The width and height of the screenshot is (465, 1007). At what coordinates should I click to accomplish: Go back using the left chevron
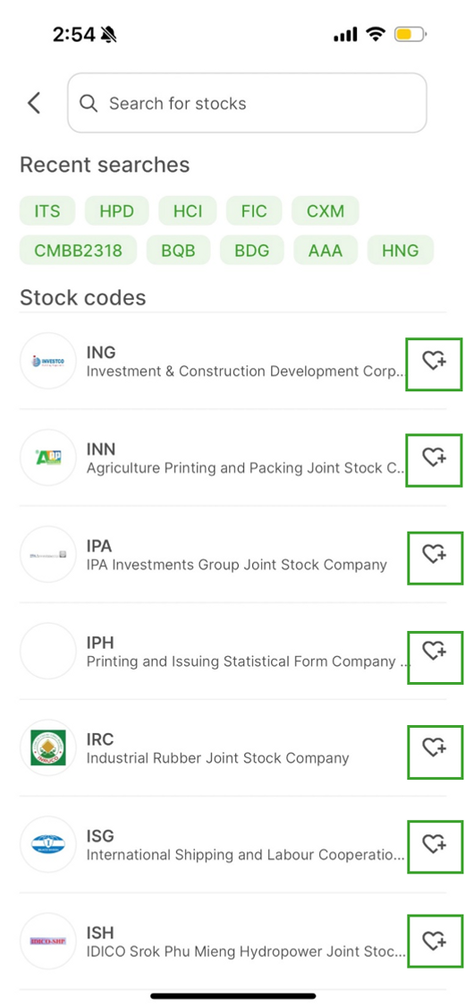click(x=35, y=103)
